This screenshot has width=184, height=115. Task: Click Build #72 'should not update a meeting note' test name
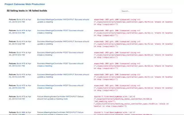[60, 98]
